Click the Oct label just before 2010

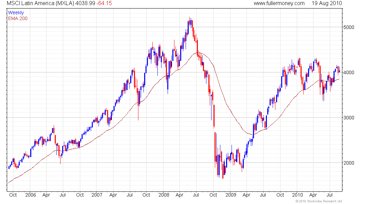coord(280,195)
